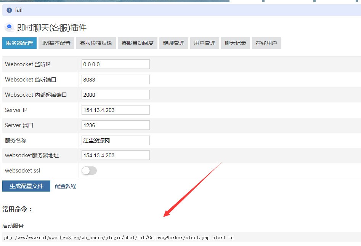Select the Websocket 内部起始端口 input
Viewport: 361px width, 246px height.
pos(116,94)
